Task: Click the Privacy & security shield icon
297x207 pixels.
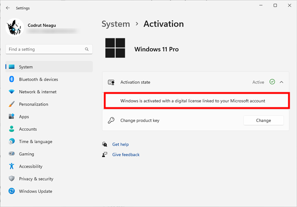Action: 11,179
